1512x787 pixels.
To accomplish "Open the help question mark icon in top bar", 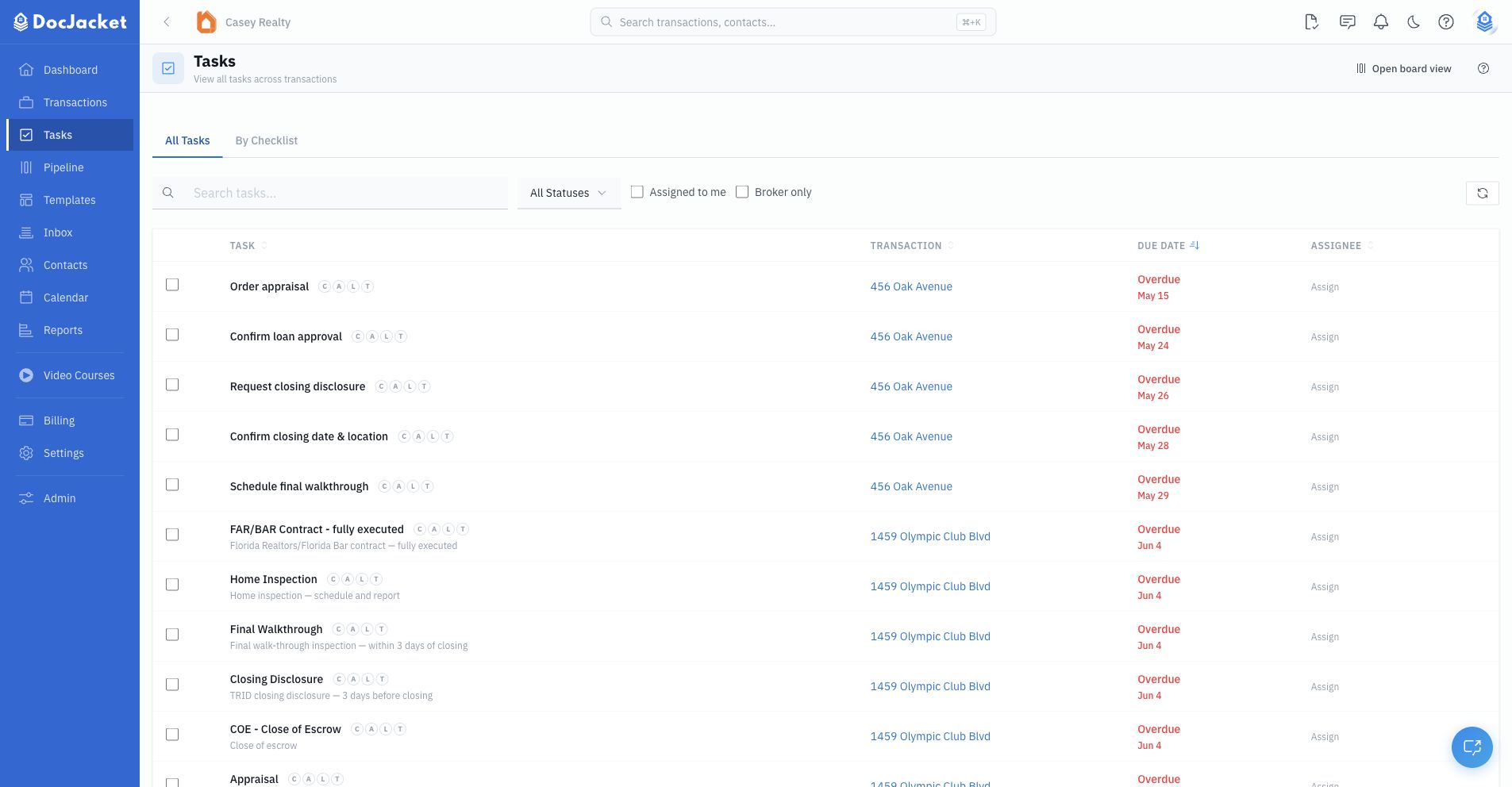I will (x=1446, y=22).
